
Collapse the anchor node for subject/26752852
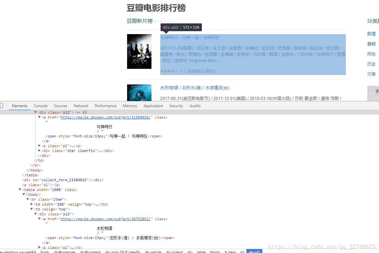pyautogui.click(x=39, y=219)
